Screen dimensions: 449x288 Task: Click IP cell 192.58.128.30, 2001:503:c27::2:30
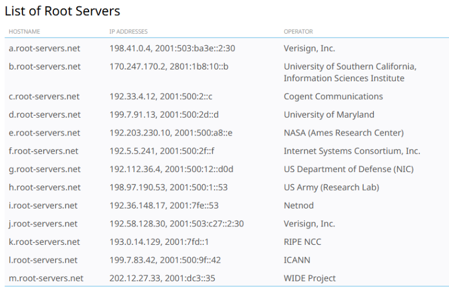[x=177, y=224]
